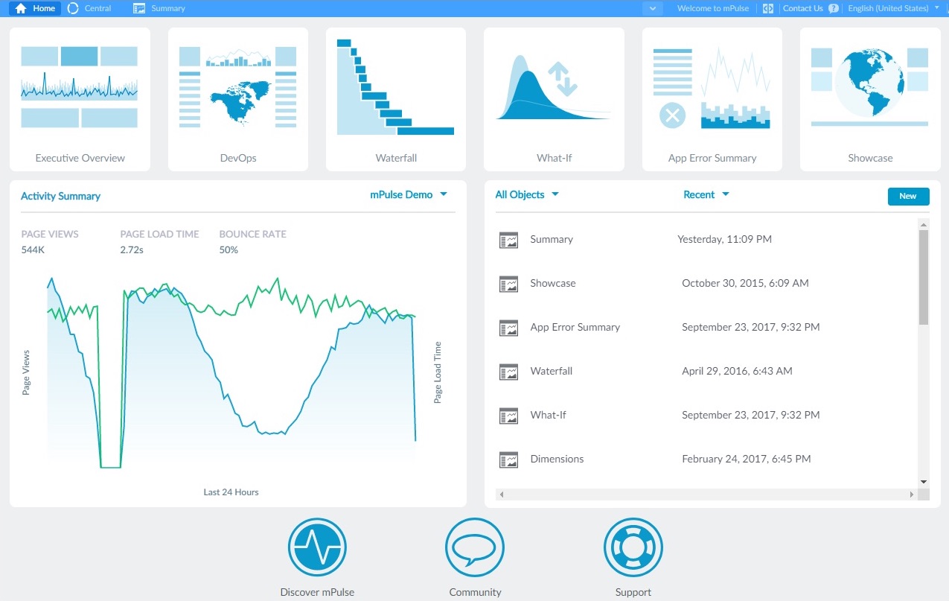Switch to the Central tab

[x=97, y=8]
